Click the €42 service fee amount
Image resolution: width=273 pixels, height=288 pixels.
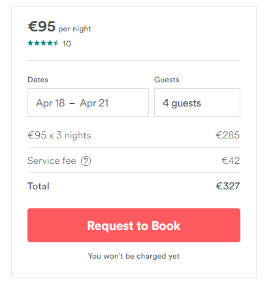click(231, 161)
